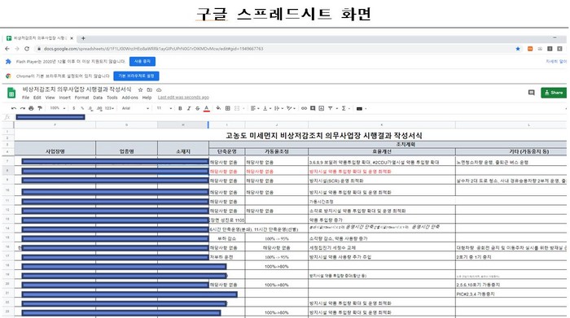
Task: Format as currency with $ icon
Action: (x=74, y=108)
